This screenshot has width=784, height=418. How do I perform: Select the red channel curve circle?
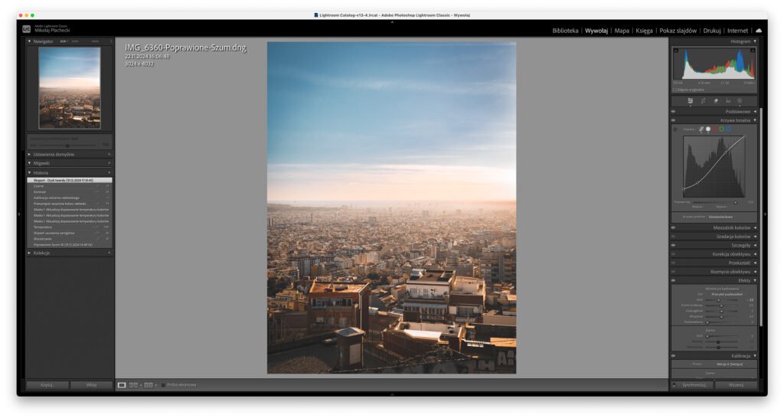point(714,129)
